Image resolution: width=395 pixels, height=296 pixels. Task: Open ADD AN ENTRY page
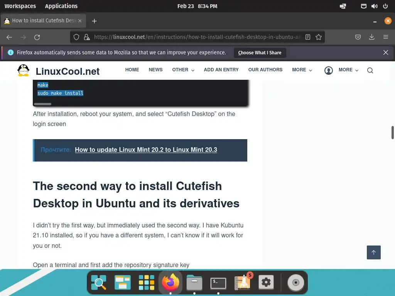[x=221, y=70]
